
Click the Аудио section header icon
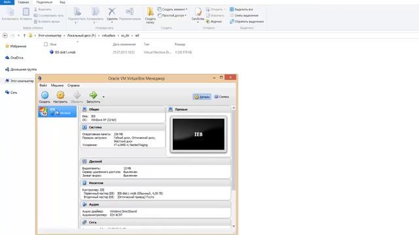point(84,204)
